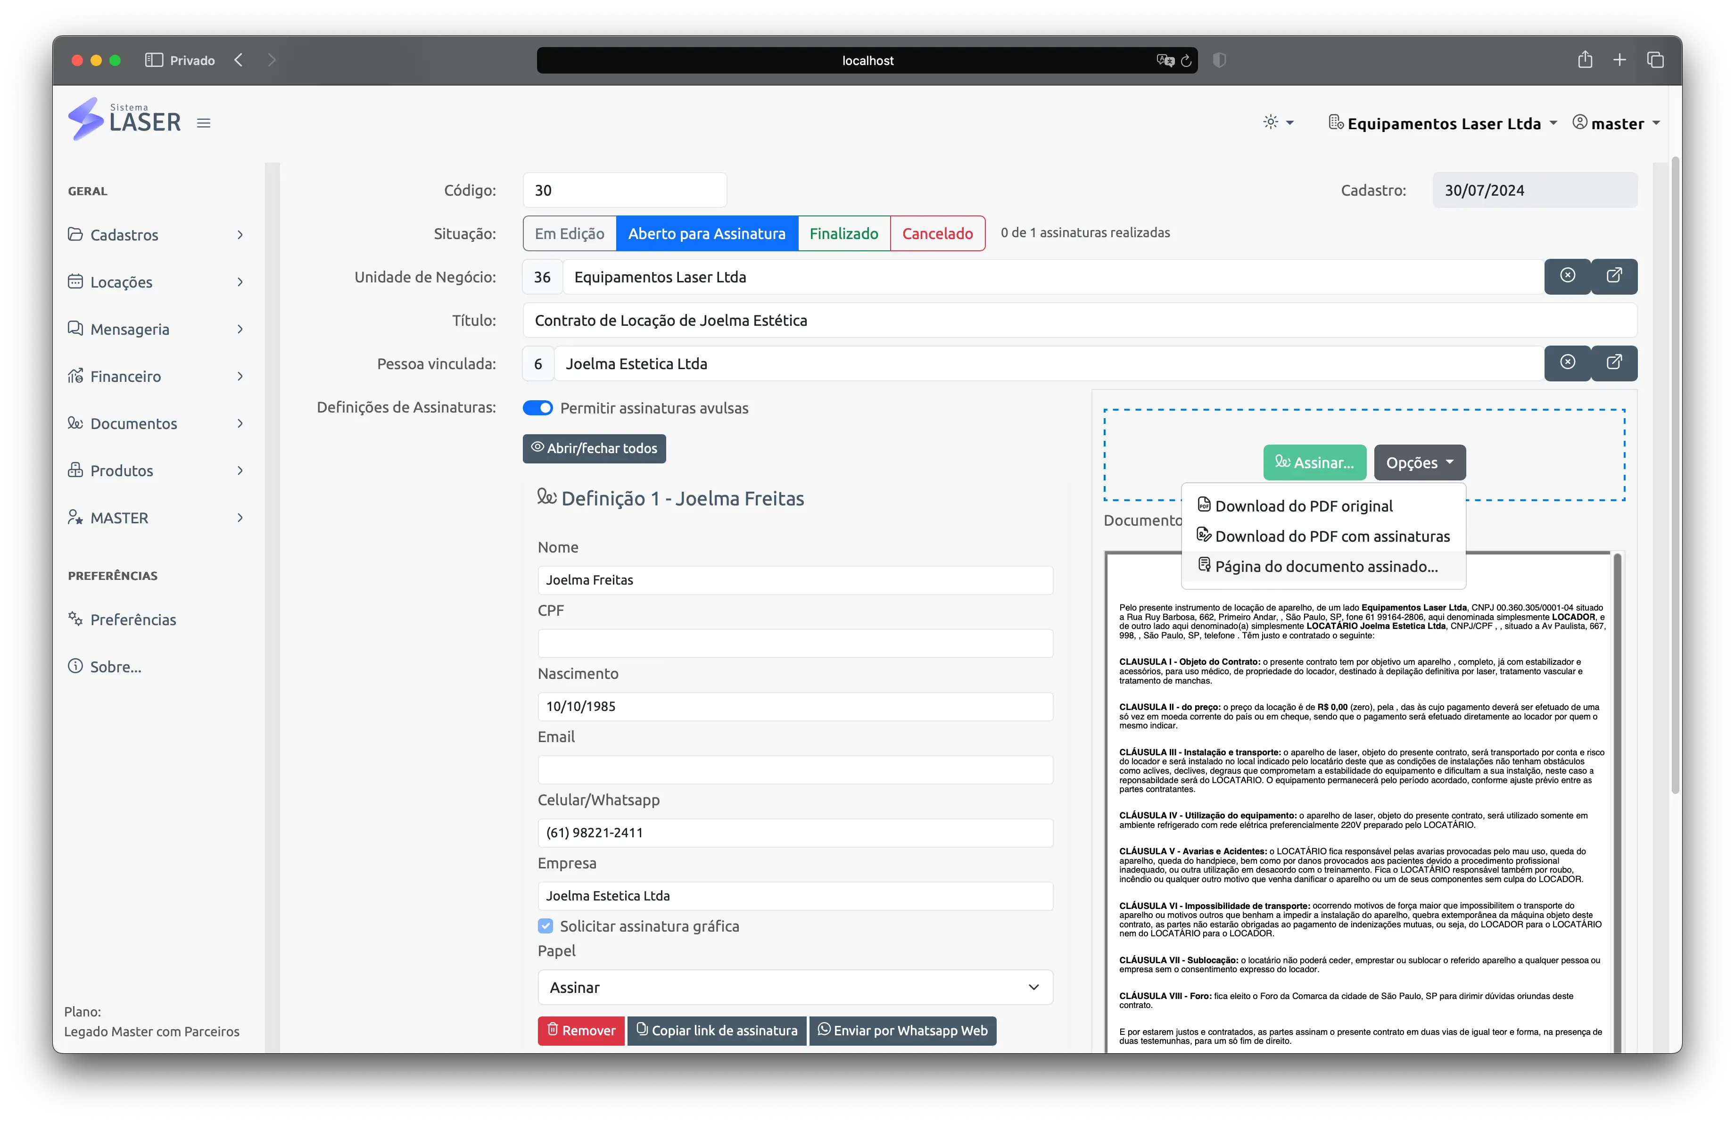
Task: Click the Mensageria chat icon
Action: click(x=75, y=328)
